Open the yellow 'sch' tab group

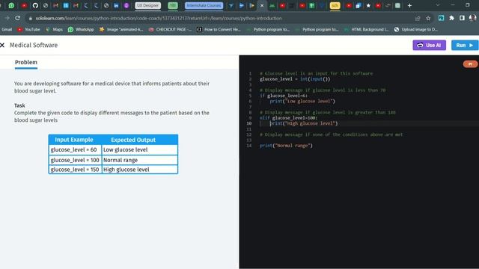(335, 5)
